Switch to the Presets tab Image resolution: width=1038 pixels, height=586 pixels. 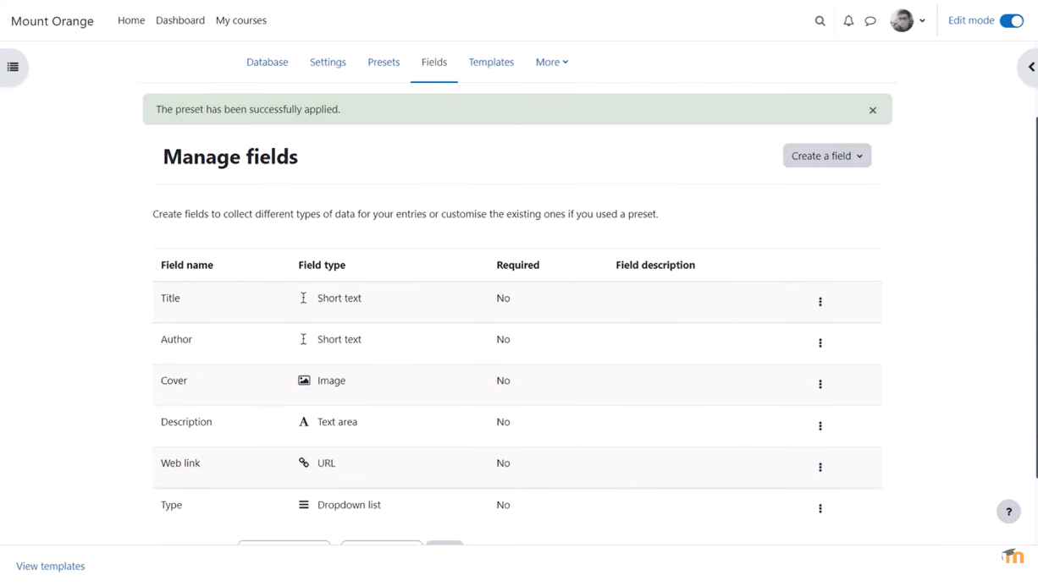[x=384, y=63]
